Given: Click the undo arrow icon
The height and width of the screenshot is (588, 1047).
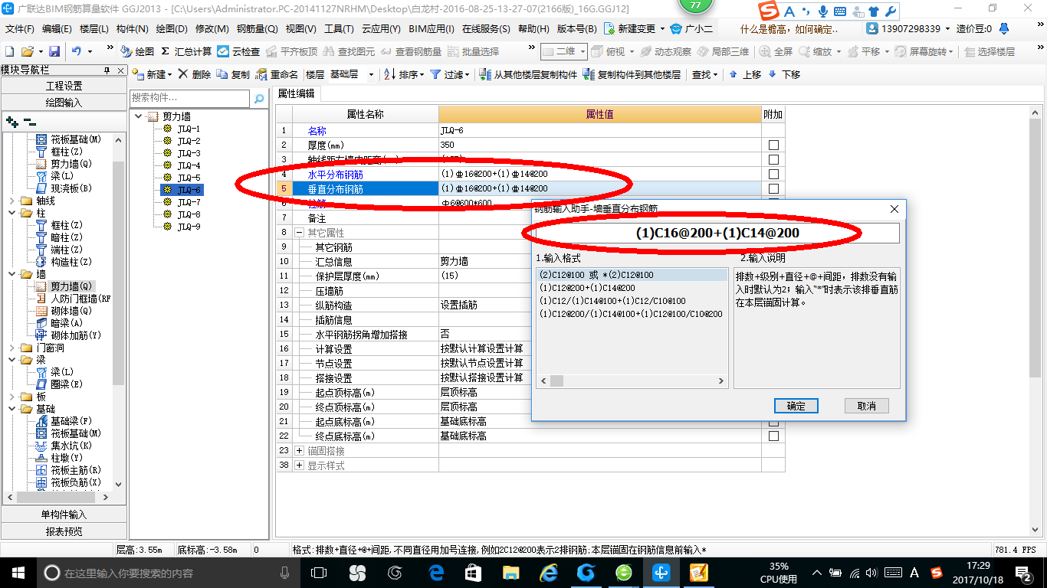Looking at the screenshot, I should (77, 51).
